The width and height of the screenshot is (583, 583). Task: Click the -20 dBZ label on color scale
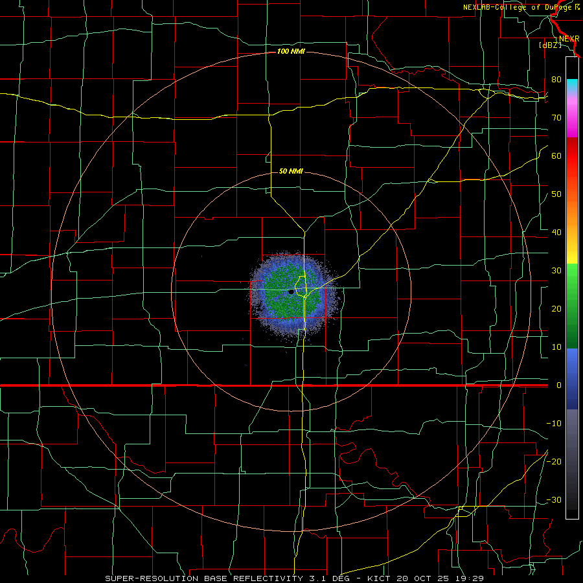(x=554, y=461)
